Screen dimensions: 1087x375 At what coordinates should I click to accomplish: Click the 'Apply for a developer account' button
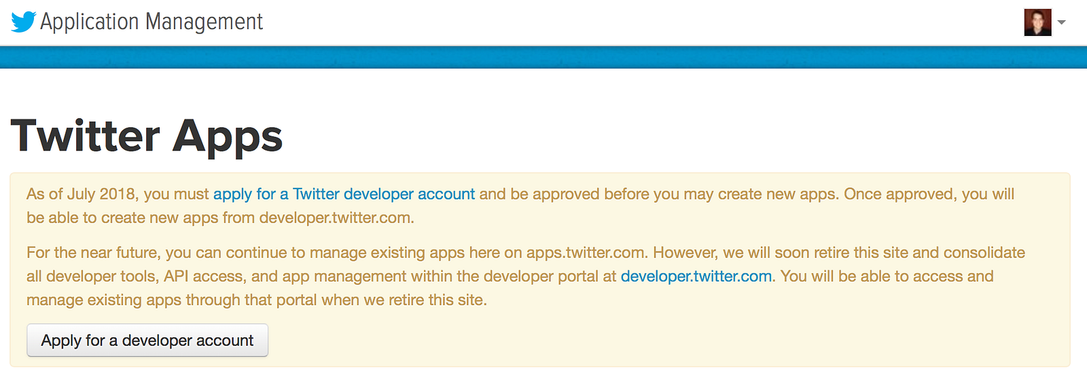point(147,340)
